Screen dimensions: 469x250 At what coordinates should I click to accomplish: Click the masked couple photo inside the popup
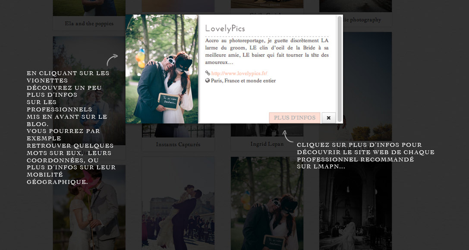[x=162, y=69]
